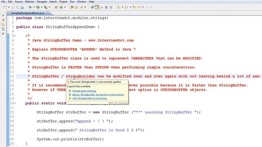262x147 pixels.
Task: Click the Print toolbar icon
Action: tap(22, 7)
